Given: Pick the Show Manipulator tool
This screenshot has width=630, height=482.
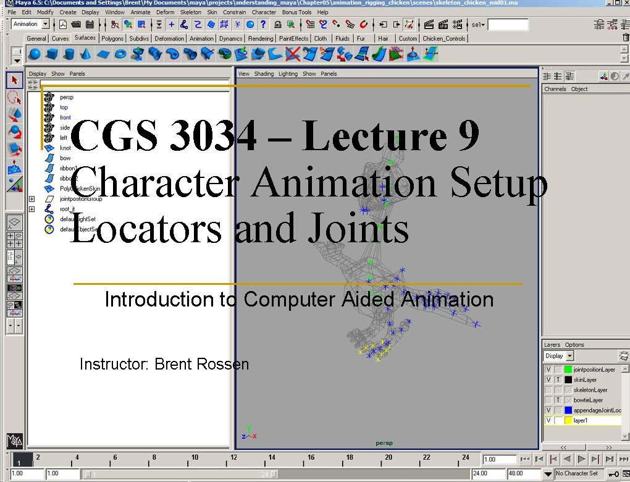Looking at the screenshot, I should (14, 184).
